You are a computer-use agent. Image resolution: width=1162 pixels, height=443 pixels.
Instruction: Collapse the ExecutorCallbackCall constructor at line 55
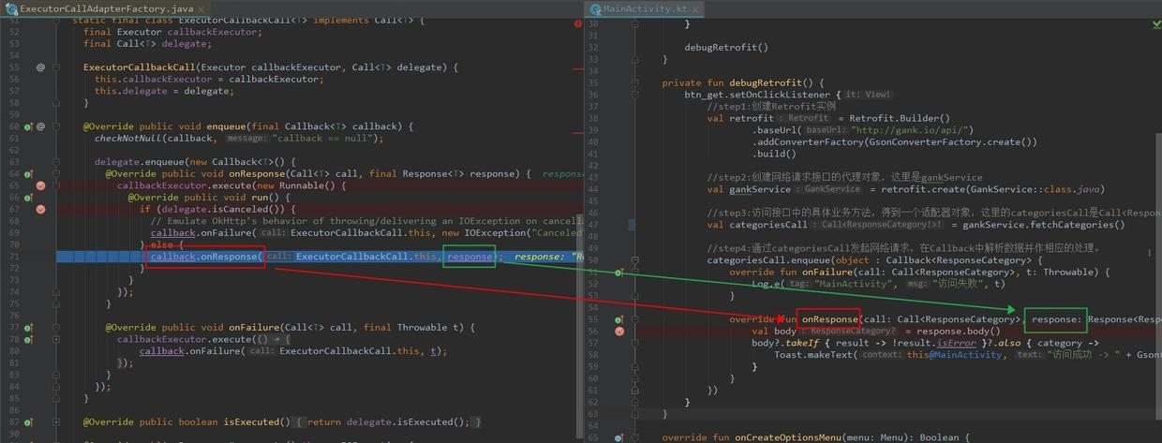click(x=56, y=67)
